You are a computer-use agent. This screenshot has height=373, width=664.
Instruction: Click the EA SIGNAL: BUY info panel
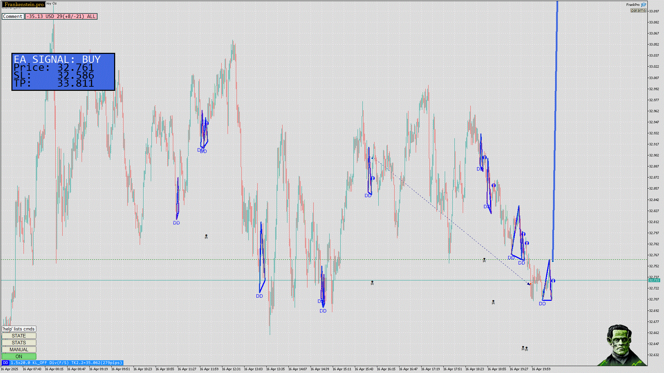pos(63,72)
